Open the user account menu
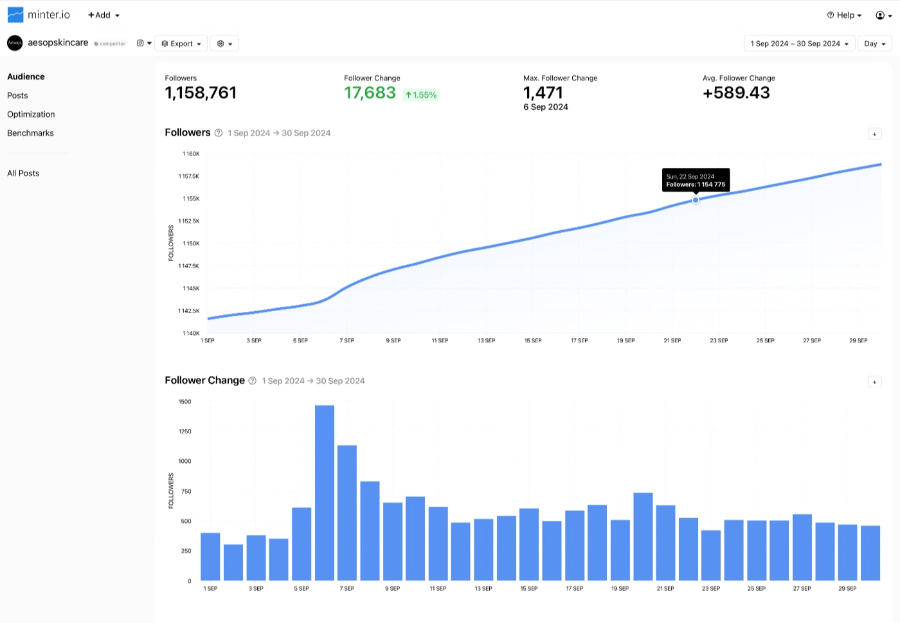Image resolution: width=900 pixels, height=623 pixels. pyautogui.click(x=884, y=15)
